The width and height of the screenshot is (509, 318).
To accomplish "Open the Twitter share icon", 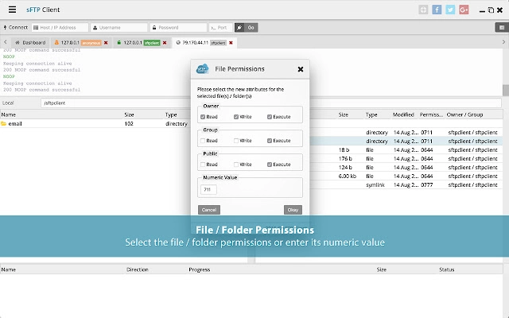I will click(450, 10).
